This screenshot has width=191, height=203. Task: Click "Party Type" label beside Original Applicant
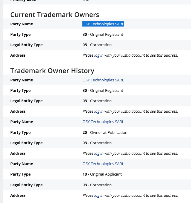(x=21, y=174)
